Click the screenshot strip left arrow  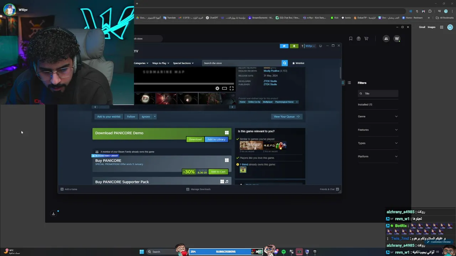pyautogui.click(x=95, y=107)
